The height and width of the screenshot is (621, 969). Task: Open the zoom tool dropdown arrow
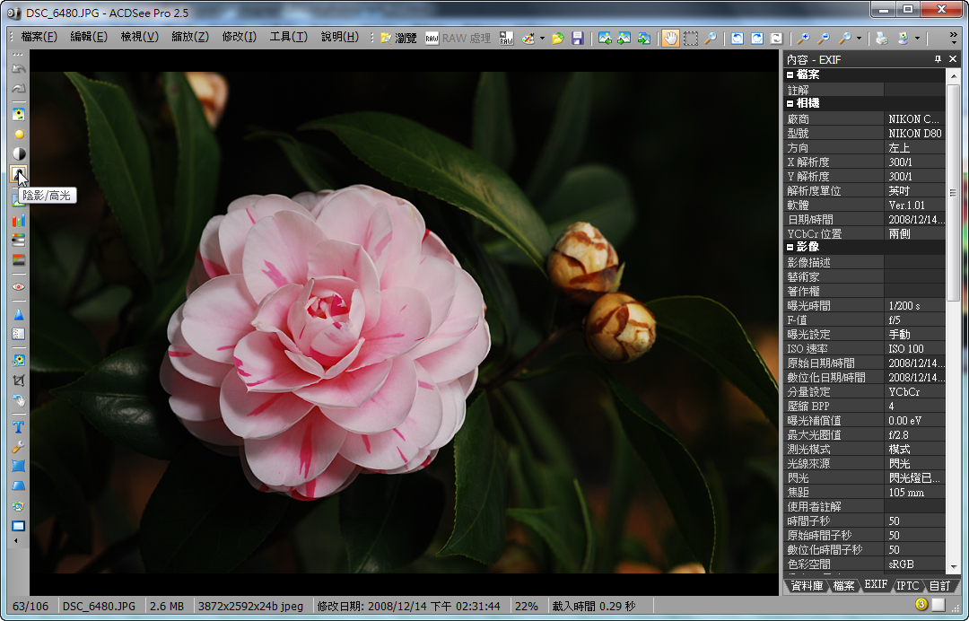pos(859,38)
